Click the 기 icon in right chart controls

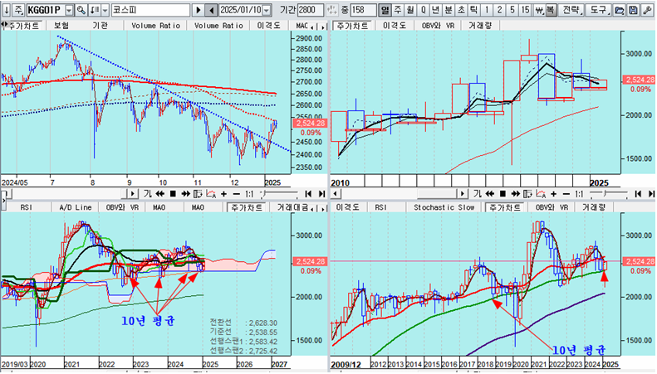click(477, 194)
